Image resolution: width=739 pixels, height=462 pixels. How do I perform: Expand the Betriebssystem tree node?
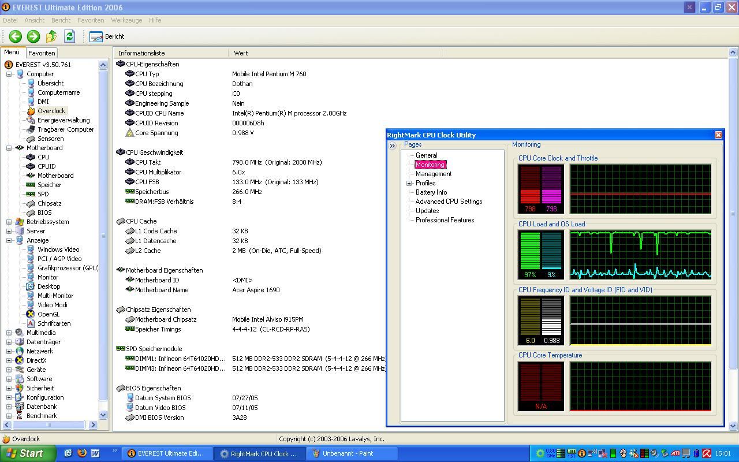[9, 222]
